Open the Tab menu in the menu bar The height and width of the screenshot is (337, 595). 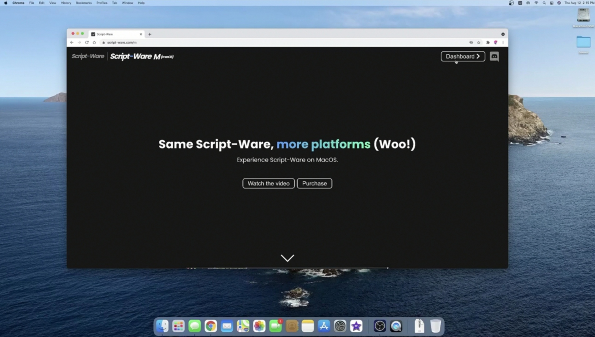pos(115,3)
